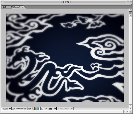Viewport: 133px width, 114px height.
Task: Click the window collapse box in title bar
Action: coord(131,2)
